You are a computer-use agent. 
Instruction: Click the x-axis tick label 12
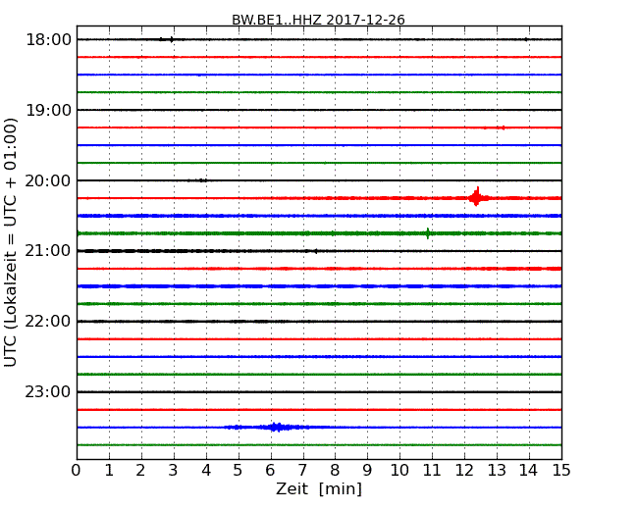pyautogui.click(x=464, y=471)
